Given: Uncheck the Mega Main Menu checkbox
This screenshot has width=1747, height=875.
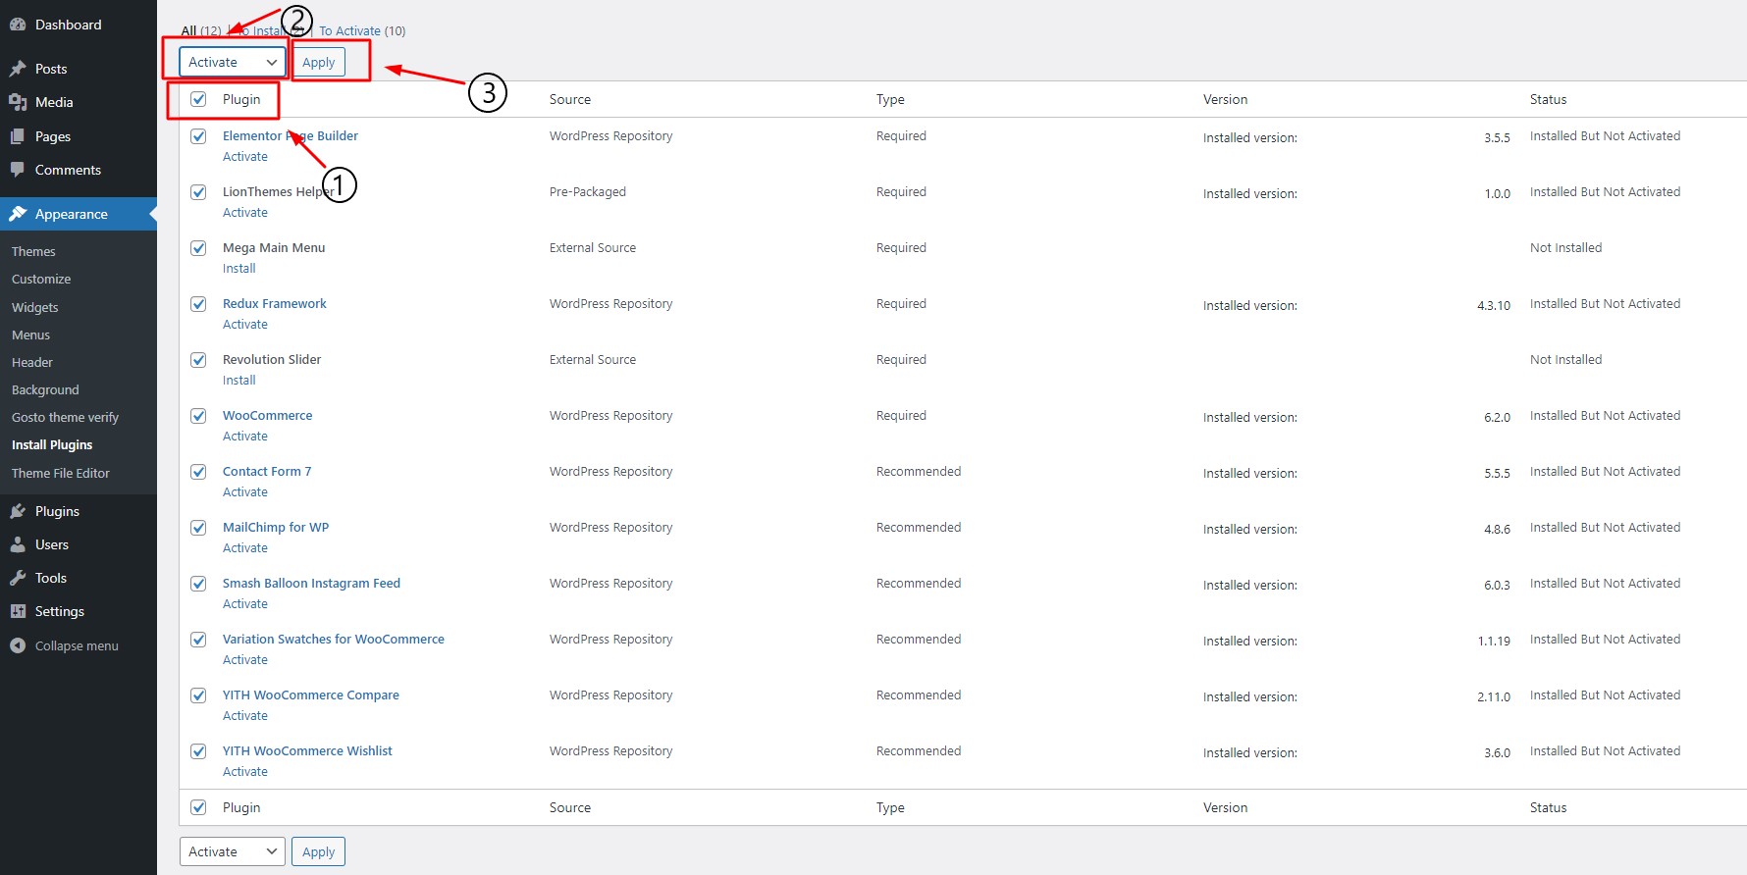Looking at the screenshot, I should (198, 248).
